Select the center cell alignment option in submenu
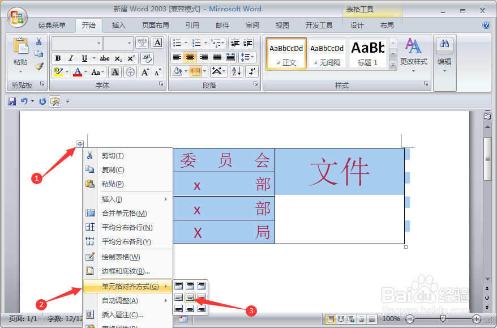497x328 pixels. tap(190, 297)
